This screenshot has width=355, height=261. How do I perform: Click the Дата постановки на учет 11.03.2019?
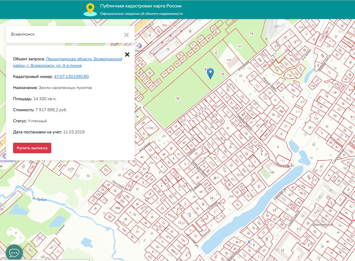pyautogui.click(x=49, y=132)
